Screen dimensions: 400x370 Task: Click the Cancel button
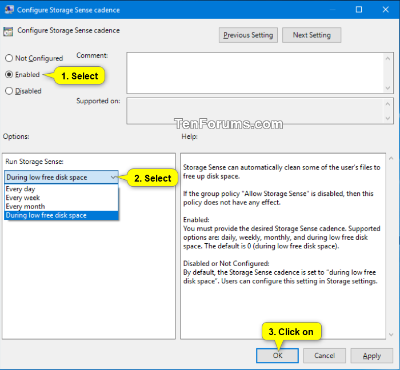[324, 356]
